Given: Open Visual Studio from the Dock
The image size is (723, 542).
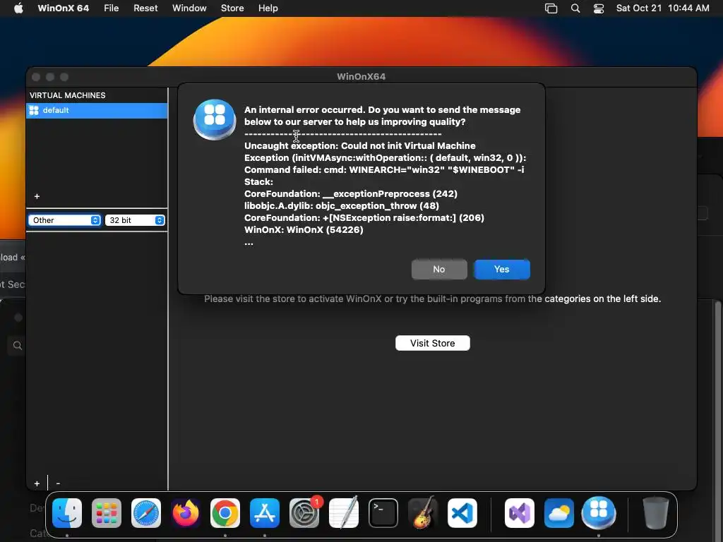Looking at the screenshot, I should click(520, 513).
